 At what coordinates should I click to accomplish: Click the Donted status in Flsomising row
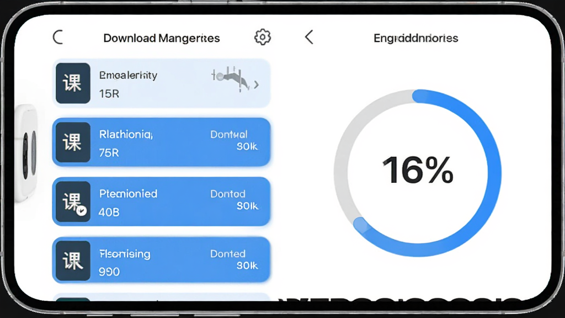pos(228,254)
